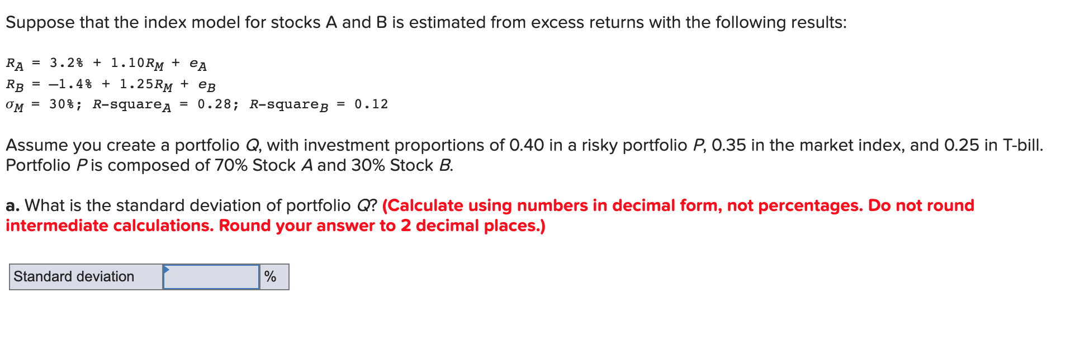Screen dimensions: 1080x345
Task: Click the 1.25 beta coefficient for stock B
Action: (x=137, y=84)
